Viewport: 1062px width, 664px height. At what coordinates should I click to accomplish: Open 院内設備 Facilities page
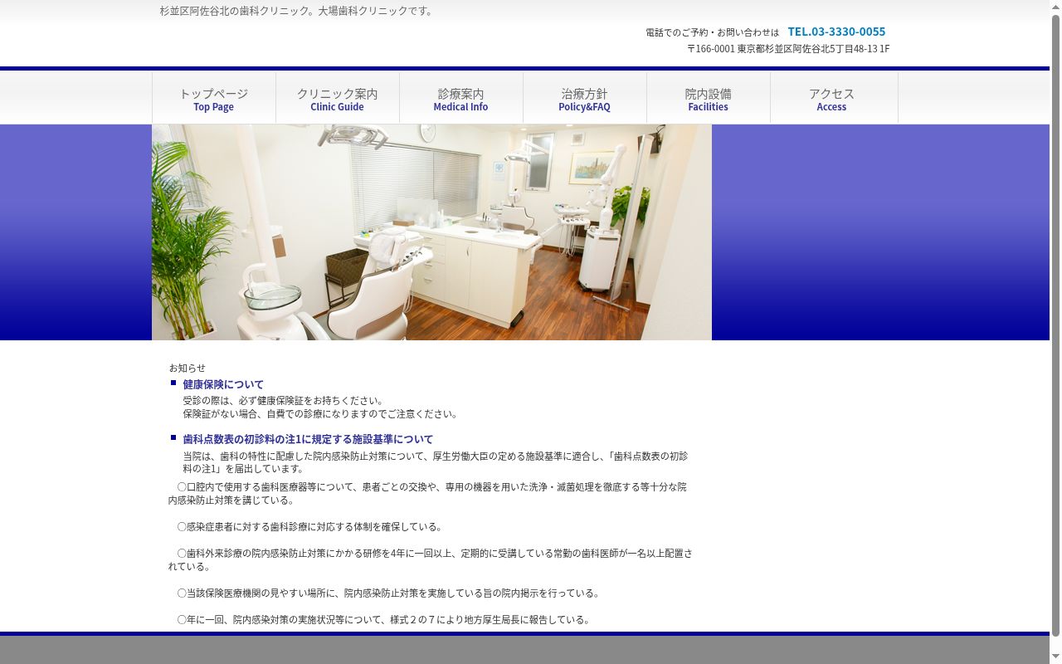click(709, 99)
